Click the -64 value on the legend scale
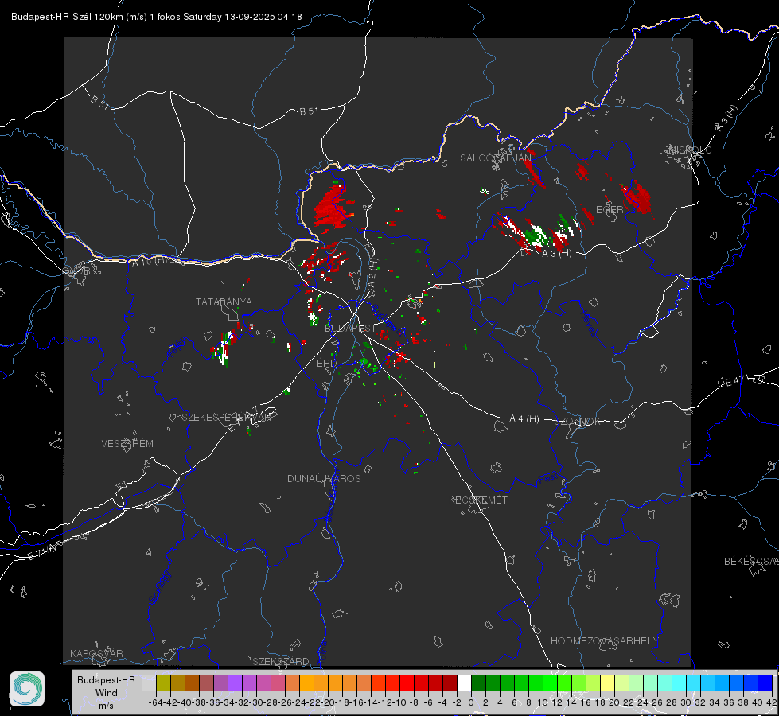The height and width of the screenshot is (716, 779). pyautogui.click(x=156, y=702)
